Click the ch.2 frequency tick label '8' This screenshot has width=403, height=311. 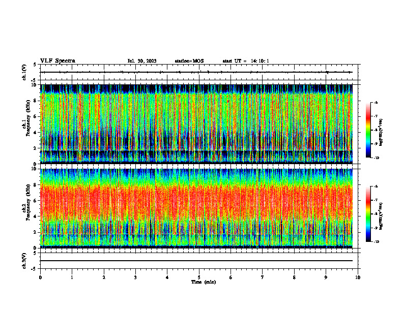point(36,185)
